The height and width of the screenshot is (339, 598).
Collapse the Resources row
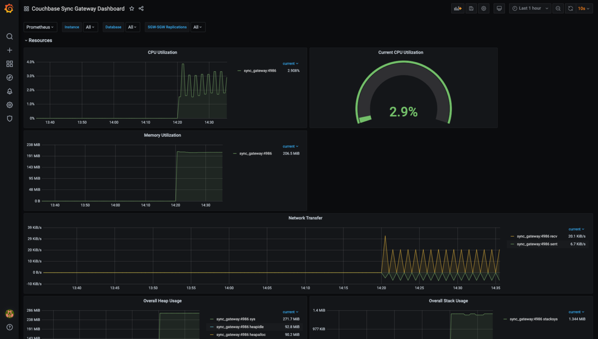click(x=38, y=40)
